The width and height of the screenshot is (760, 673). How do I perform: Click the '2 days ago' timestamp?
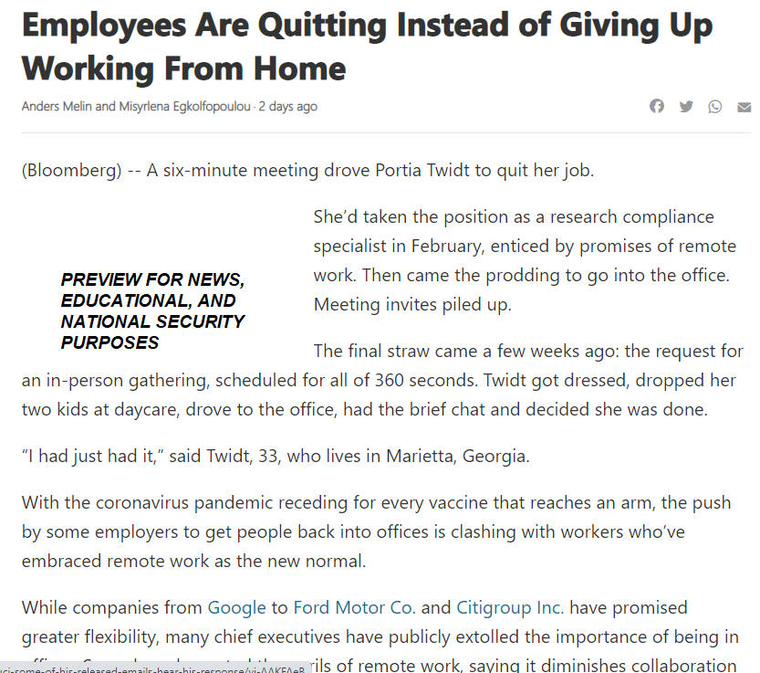(287, 107)
